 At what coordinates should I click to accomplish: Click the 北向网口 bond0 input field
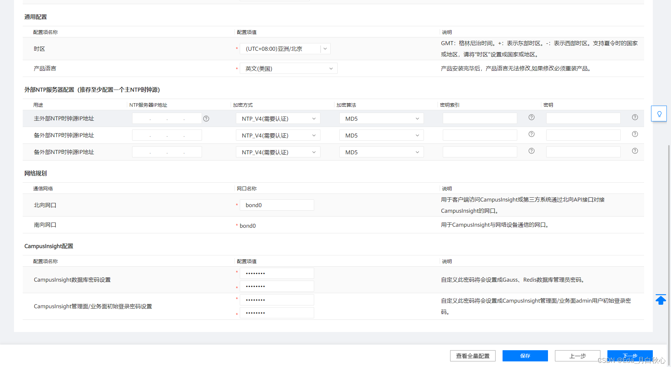tap(277, 205)
